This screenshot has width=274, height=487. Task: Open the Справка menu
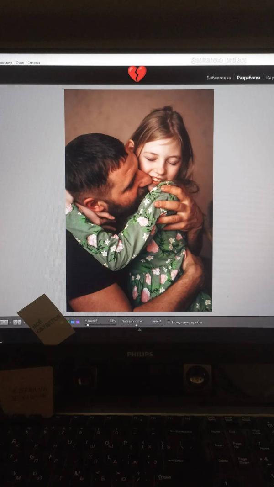[x=33, y=63]
